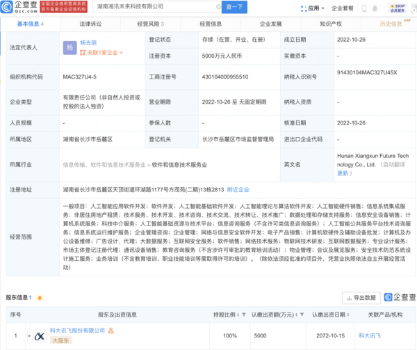Click the 2072-10-15 contribution date
Image resolution: width=417 pixels, height=350 pixels.
[331, 336]
